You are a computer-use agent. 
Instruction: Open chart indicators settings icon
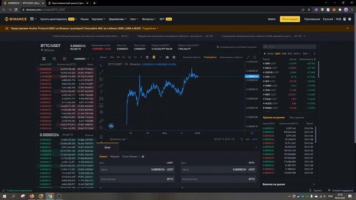147,57
